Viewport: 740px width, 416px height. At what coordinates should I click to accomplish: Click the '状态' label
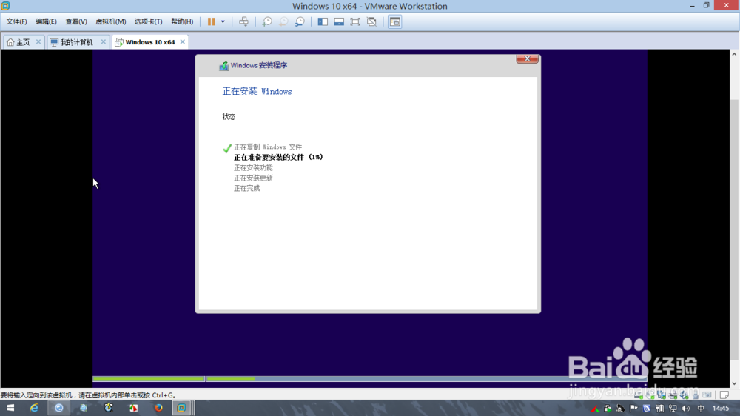click(x=229, y=117)
